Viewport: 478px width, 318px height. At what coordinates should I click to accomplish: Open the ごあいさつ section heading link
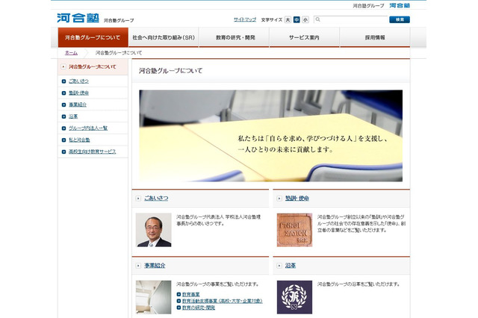point(156,199)
